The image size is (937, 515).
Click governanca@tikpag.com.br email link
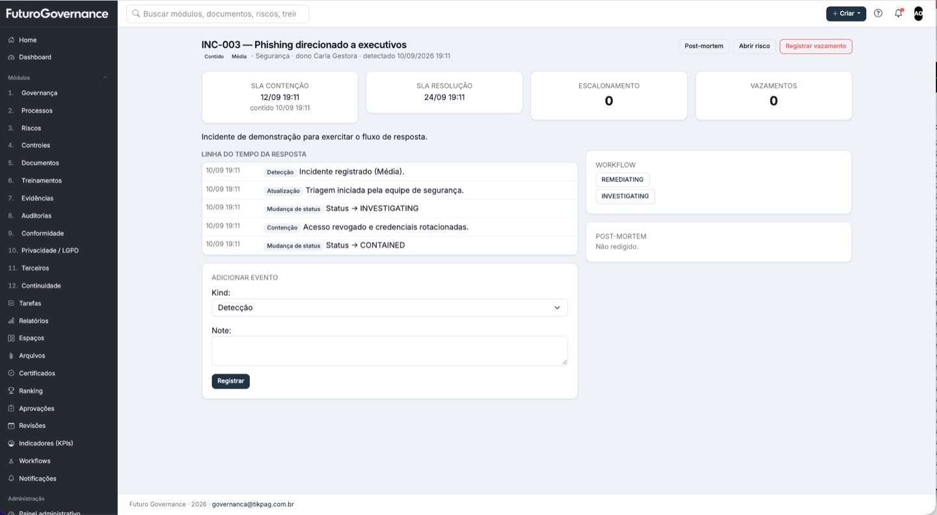click(x=253, y=504)
